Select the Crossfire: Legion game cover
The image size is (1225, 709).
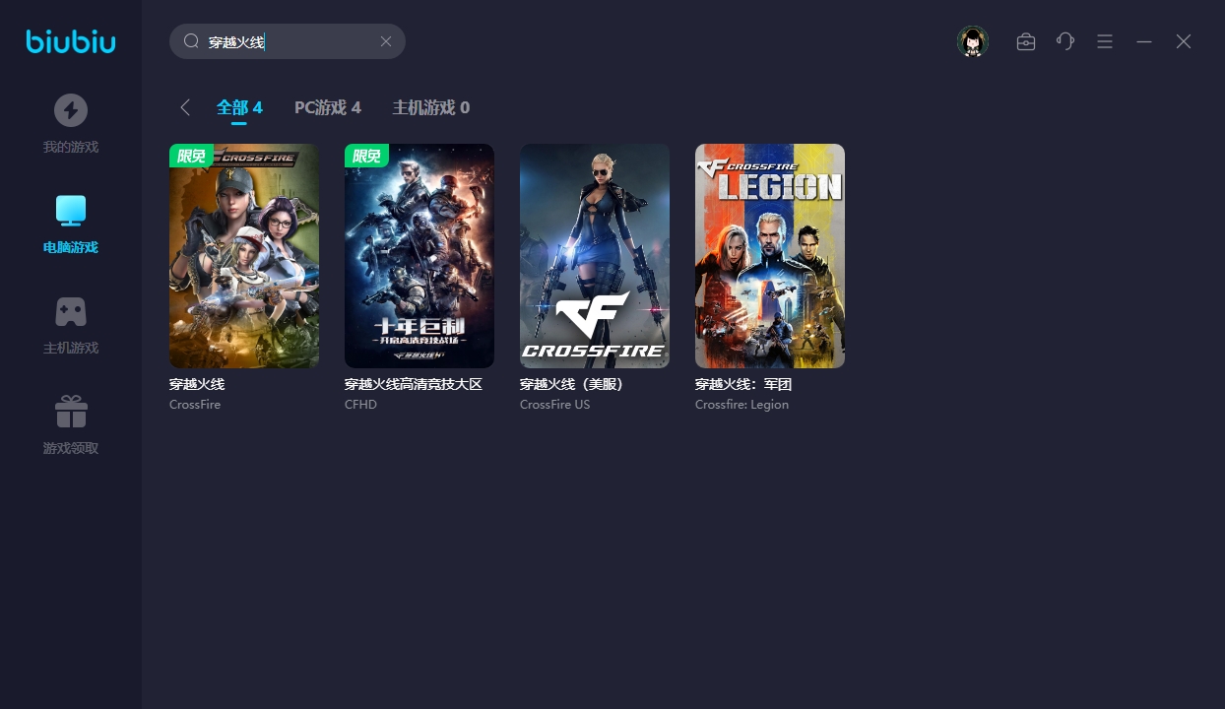click(x=770, y=256)
